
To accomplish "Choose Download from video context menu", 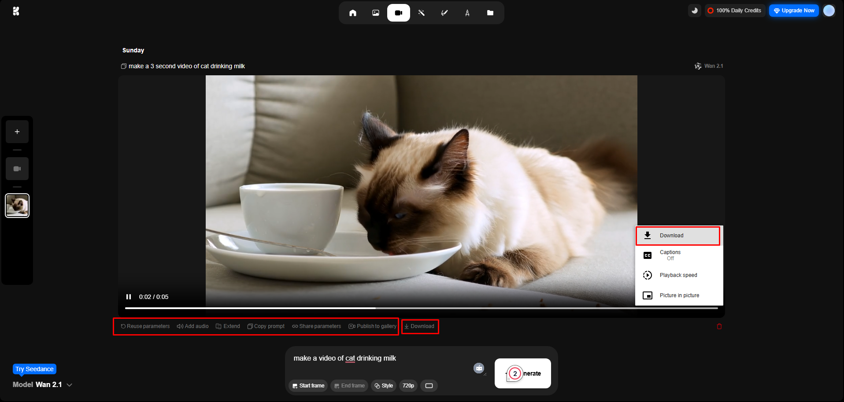I will 678,236.
